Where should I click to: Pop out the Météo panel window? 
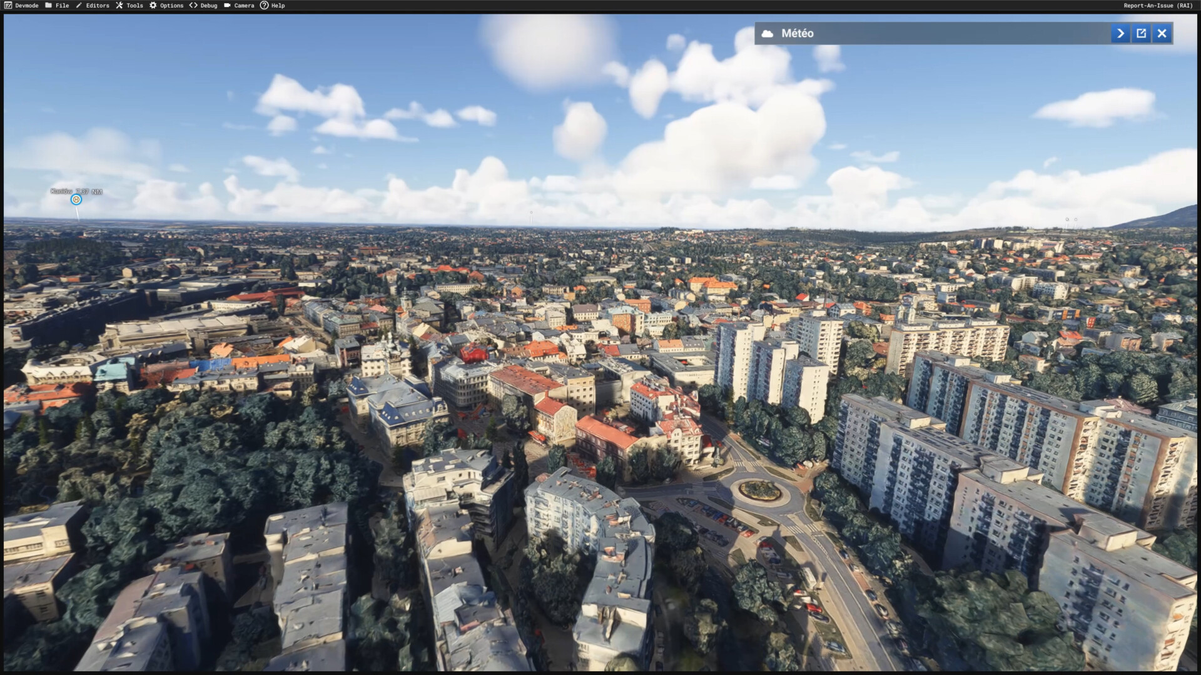[1141, 34]
